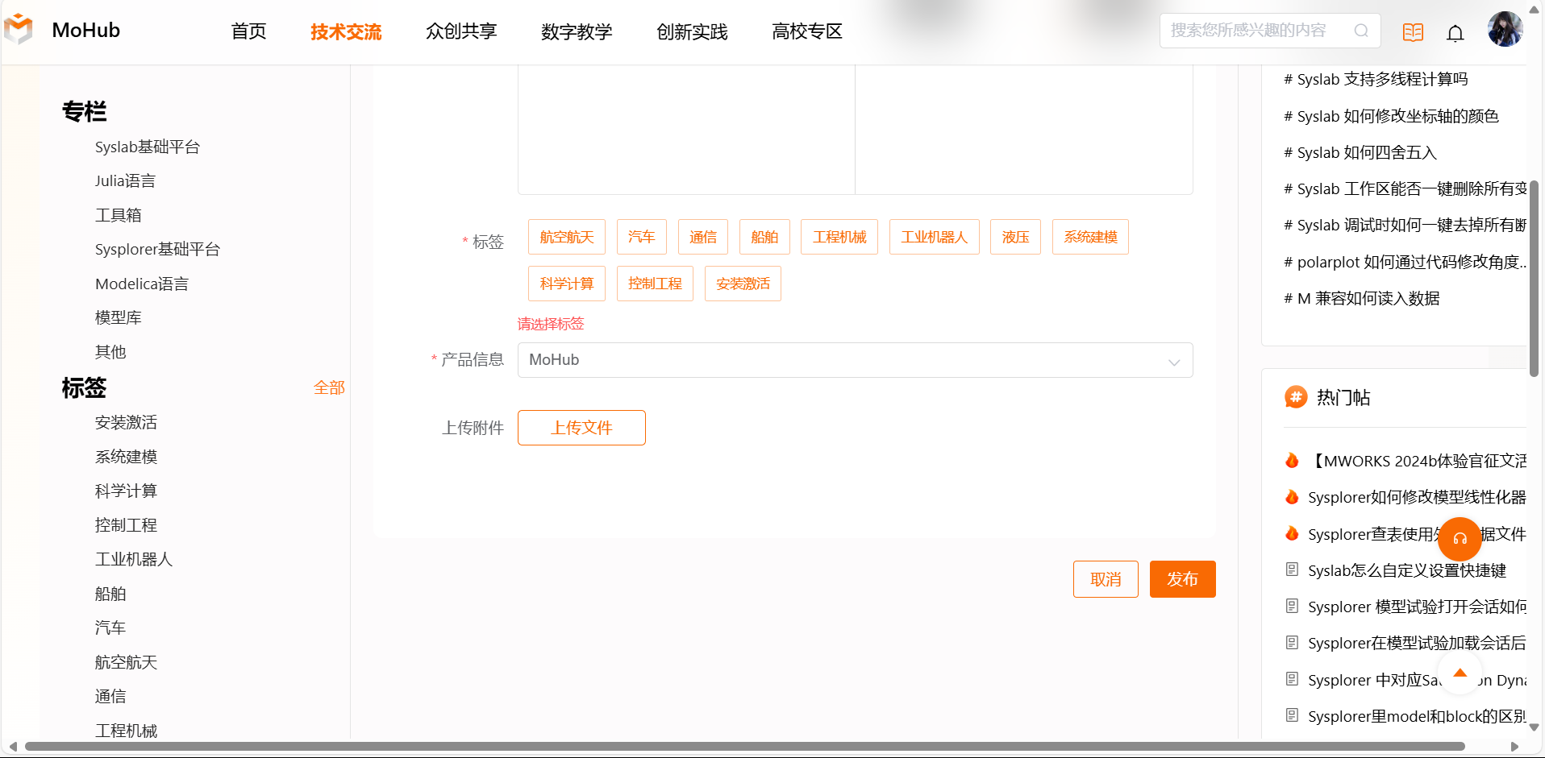1545x758 pixels.
Task: Open the Julia语言 column
Action: pos(125,181)
